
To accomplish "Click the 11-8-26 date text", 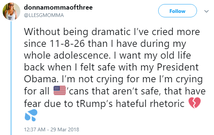I will pyautogui.click(x=67, y=44).
